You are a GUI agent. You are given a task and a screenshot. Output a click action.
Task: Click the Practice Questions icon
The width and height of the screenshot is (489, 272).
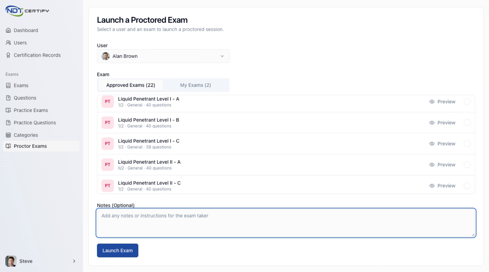coord(8,123)
